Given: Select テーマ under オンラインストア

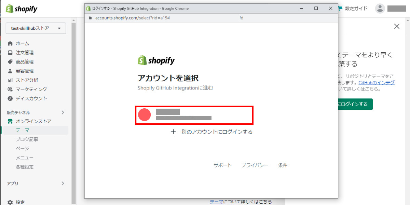Looking at the screenshot, I should click(x=23, y=130).
